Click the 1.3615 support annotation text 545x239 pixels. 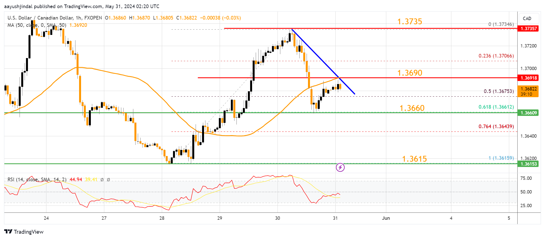414,159
